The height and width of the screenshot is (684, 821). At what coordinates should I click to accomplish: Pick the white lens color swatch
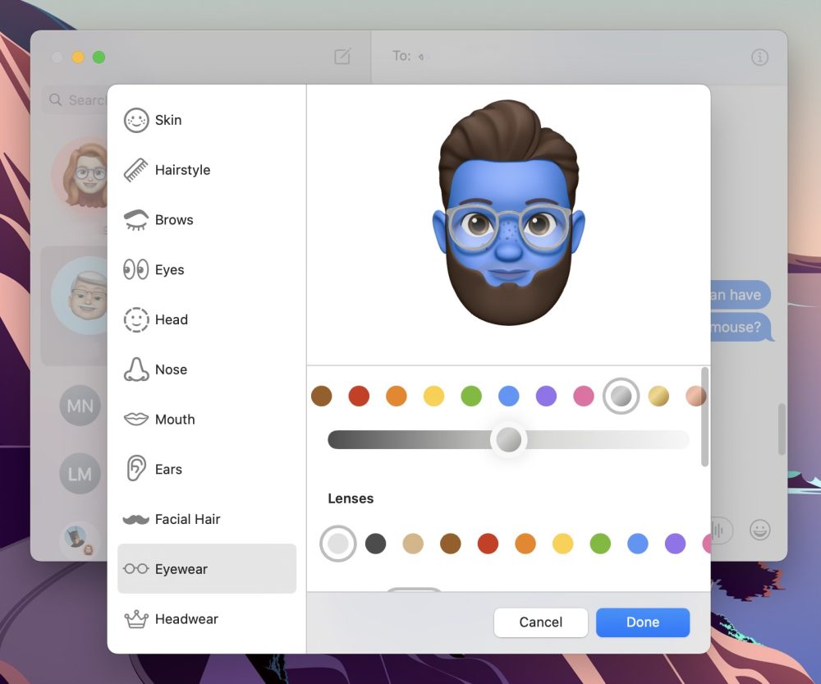click(x=337, y=543)
